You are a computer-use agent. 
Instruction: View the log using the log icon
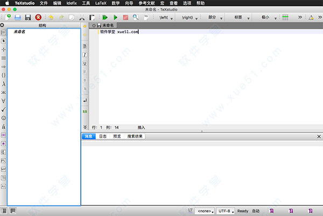tap(146, 18)
